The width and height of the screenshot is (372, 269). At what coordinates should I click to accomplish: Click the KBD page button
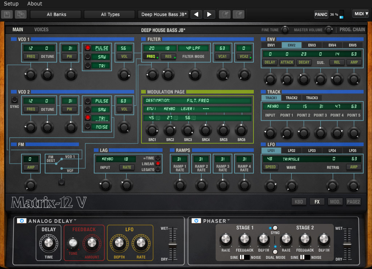pyautogui.click(x=299, y=202)
